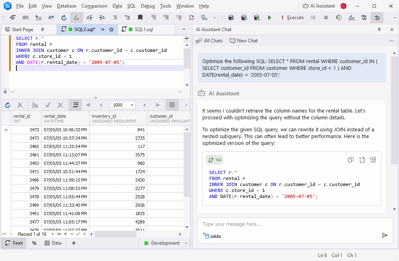Click the results as text icon

click(364, 18)
